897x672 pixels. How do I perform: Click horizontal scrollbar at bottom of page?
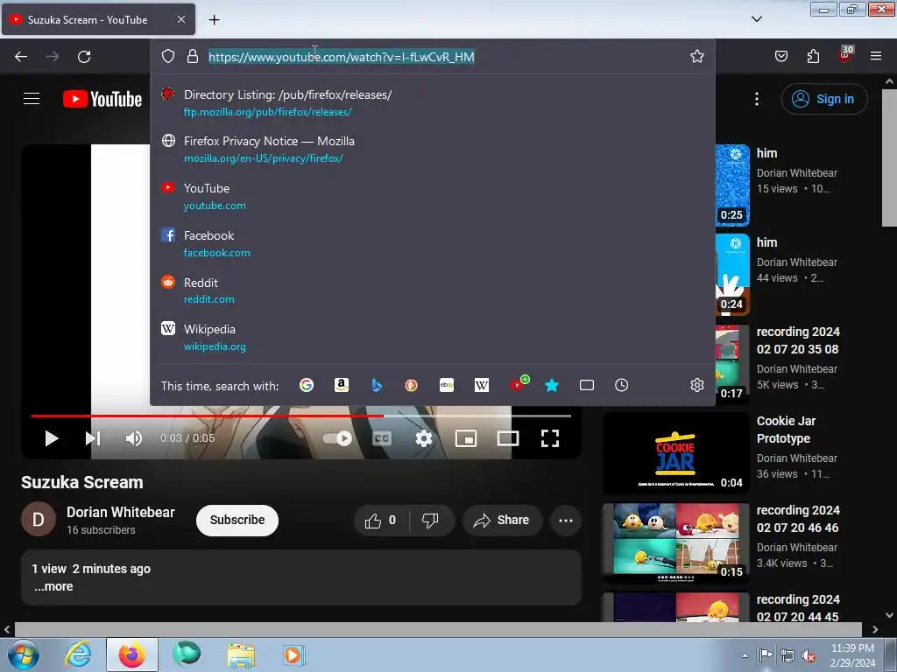pyautogui.click(x=438, y=629)
